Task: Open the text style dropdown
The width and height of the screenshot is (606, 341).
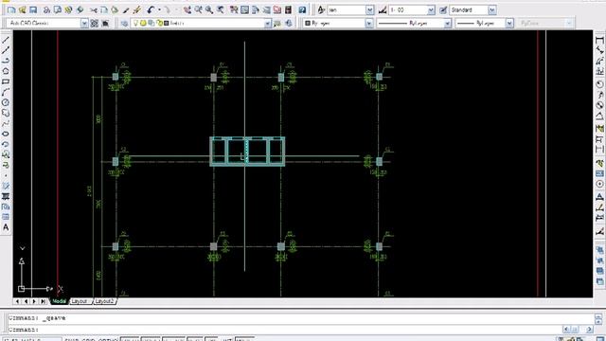Action: pos(369,10)
